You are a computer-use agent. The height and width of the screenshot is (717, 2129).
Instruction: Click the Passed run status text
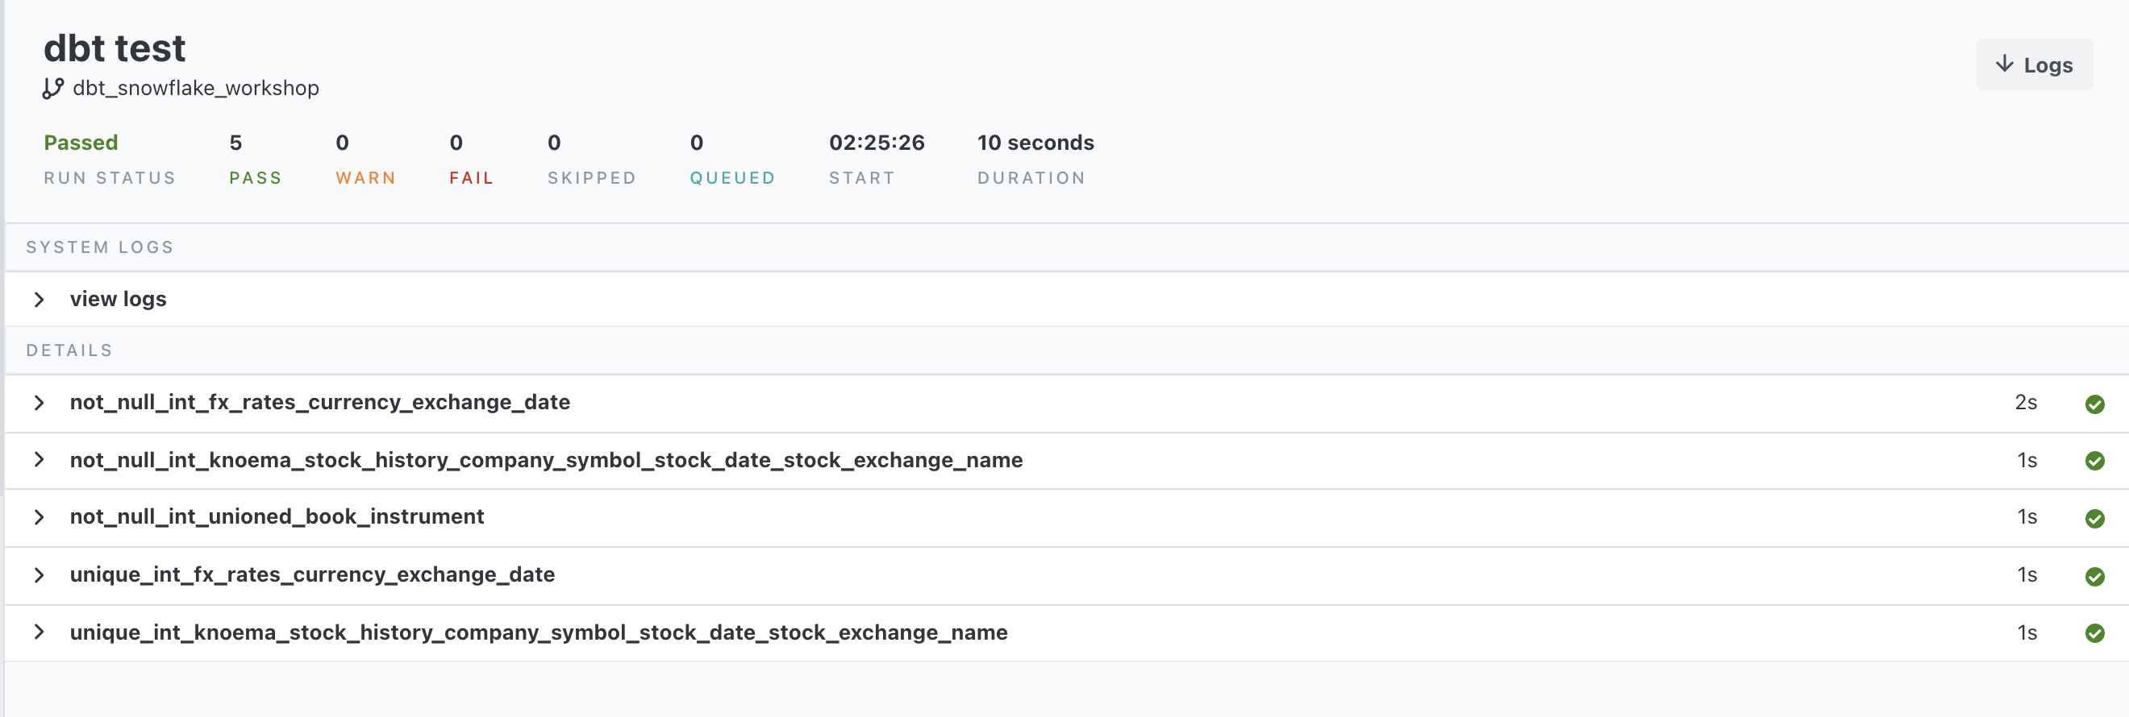(81, 143)
